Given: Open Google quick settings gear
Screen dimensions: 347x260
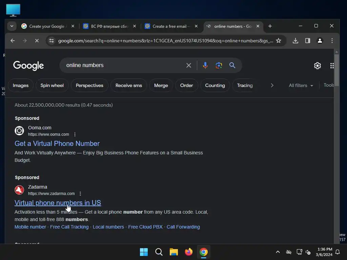Looking at the screenshot, I should (x=318, y=66).
